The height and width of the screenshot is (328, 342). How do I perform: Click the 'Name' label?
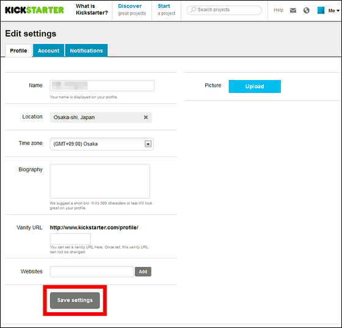tap(36, 86)
